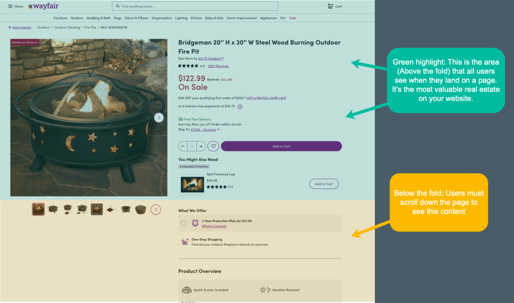Screen dimensions: 514x303
Task: Select the Sale menu item
Action: pyautogui.click(x=293, y=18)
